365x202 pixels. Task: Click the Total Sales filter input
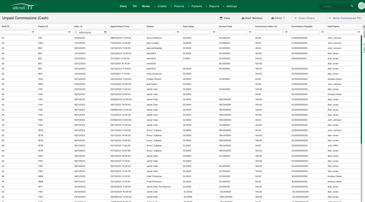197,32
